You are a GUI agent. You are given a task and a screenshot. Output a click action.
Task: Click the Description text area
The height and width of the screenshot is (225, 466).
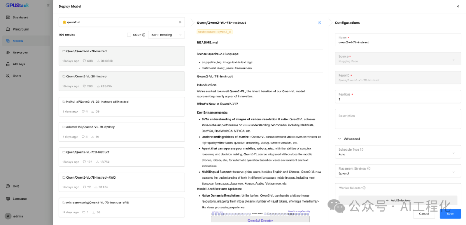pos(398,119)
